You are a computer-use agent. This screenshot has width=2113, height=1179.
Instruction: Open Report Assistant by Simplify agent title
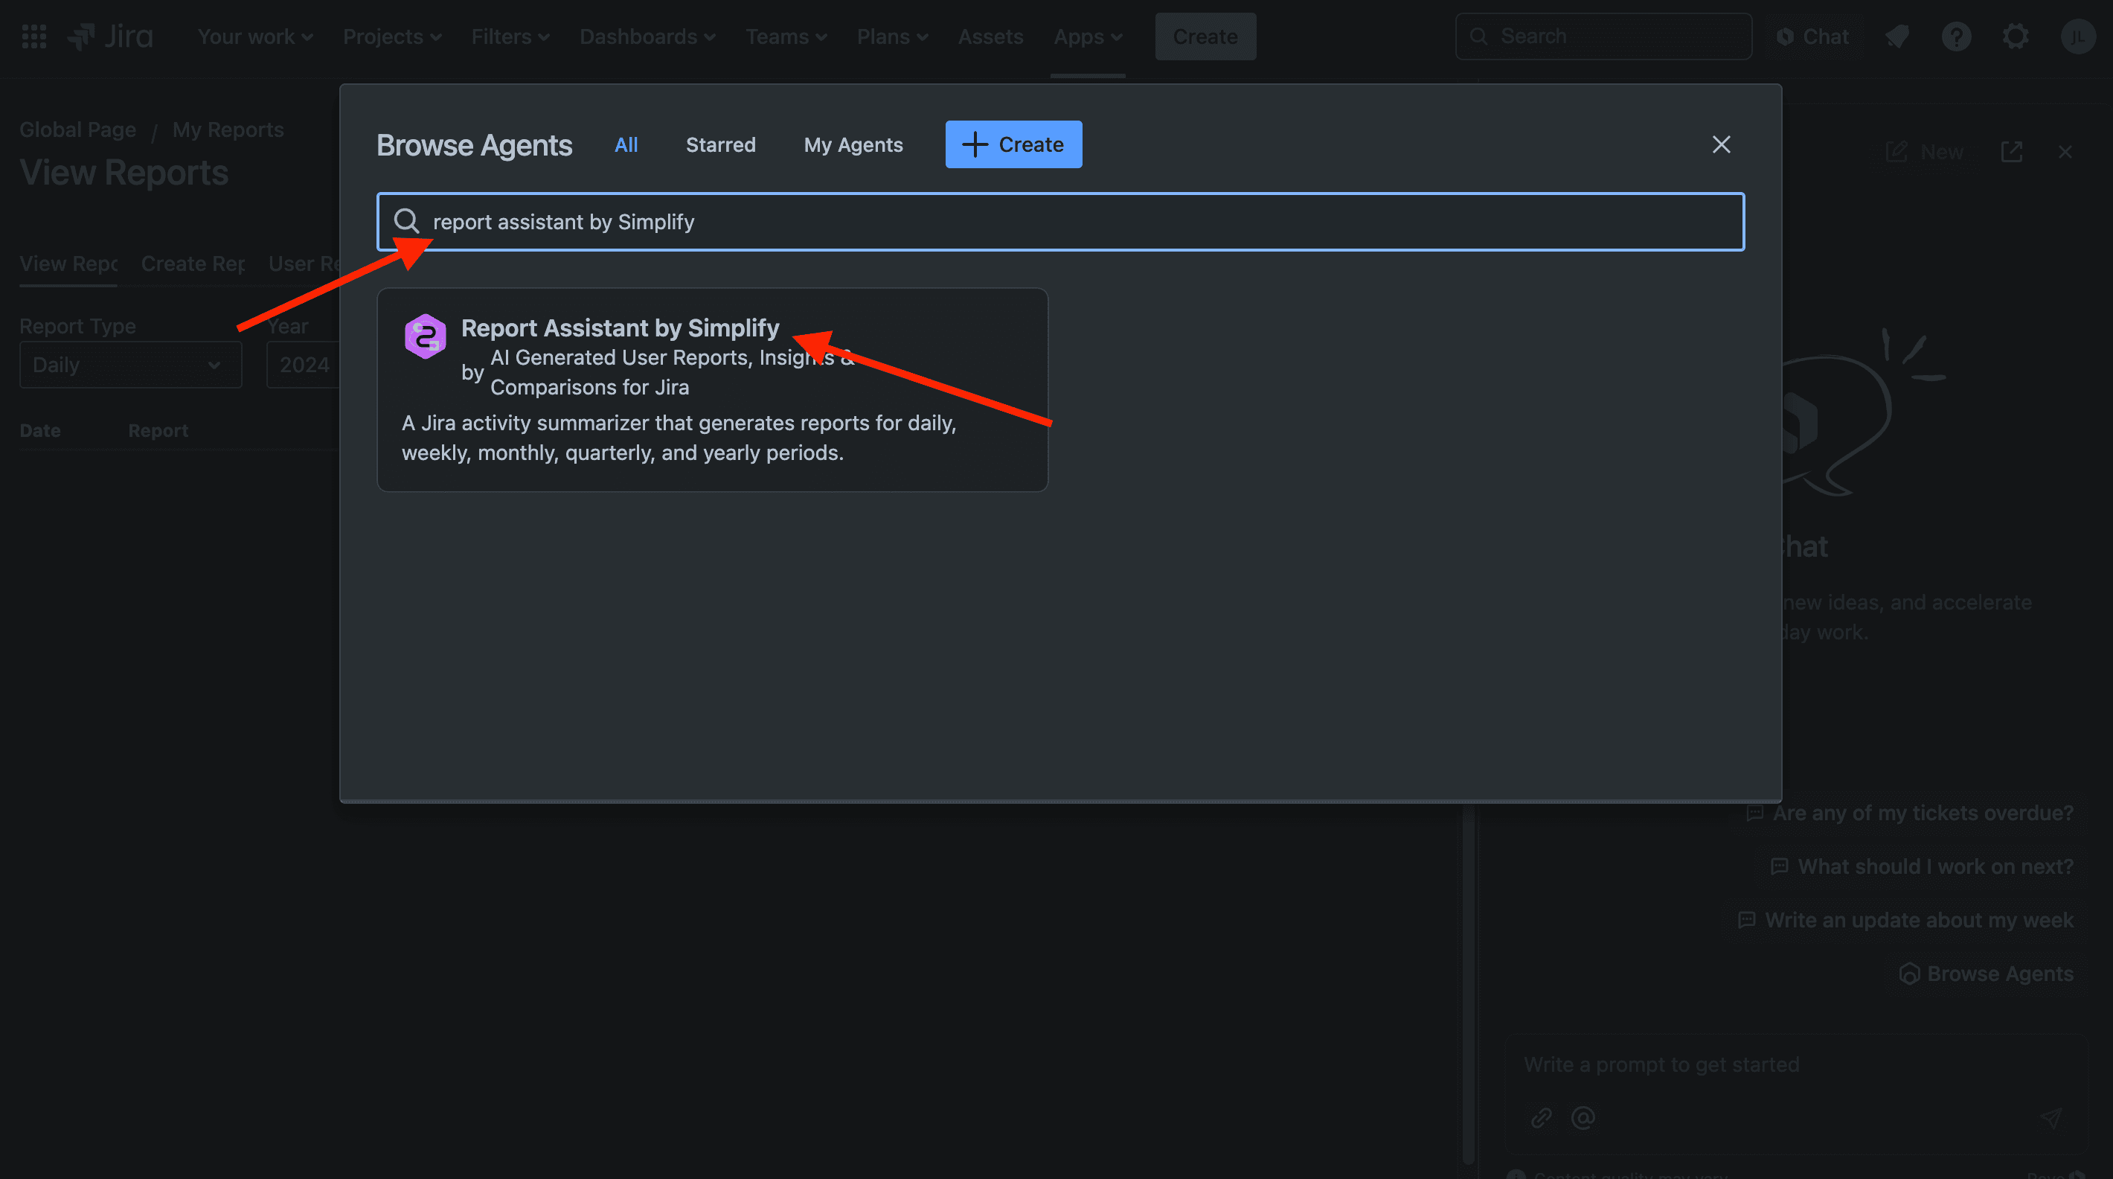tap(619, 327)
